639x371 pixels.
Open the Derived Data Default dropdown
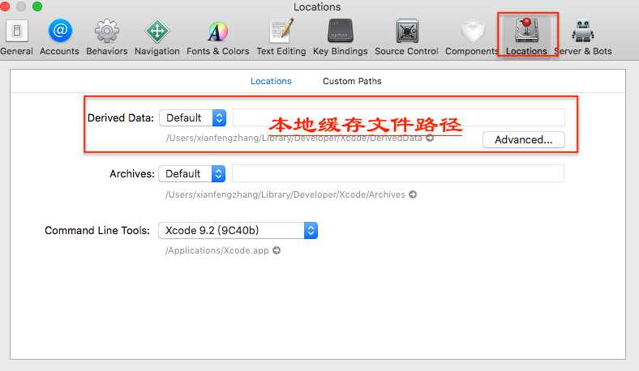point(193,118)
